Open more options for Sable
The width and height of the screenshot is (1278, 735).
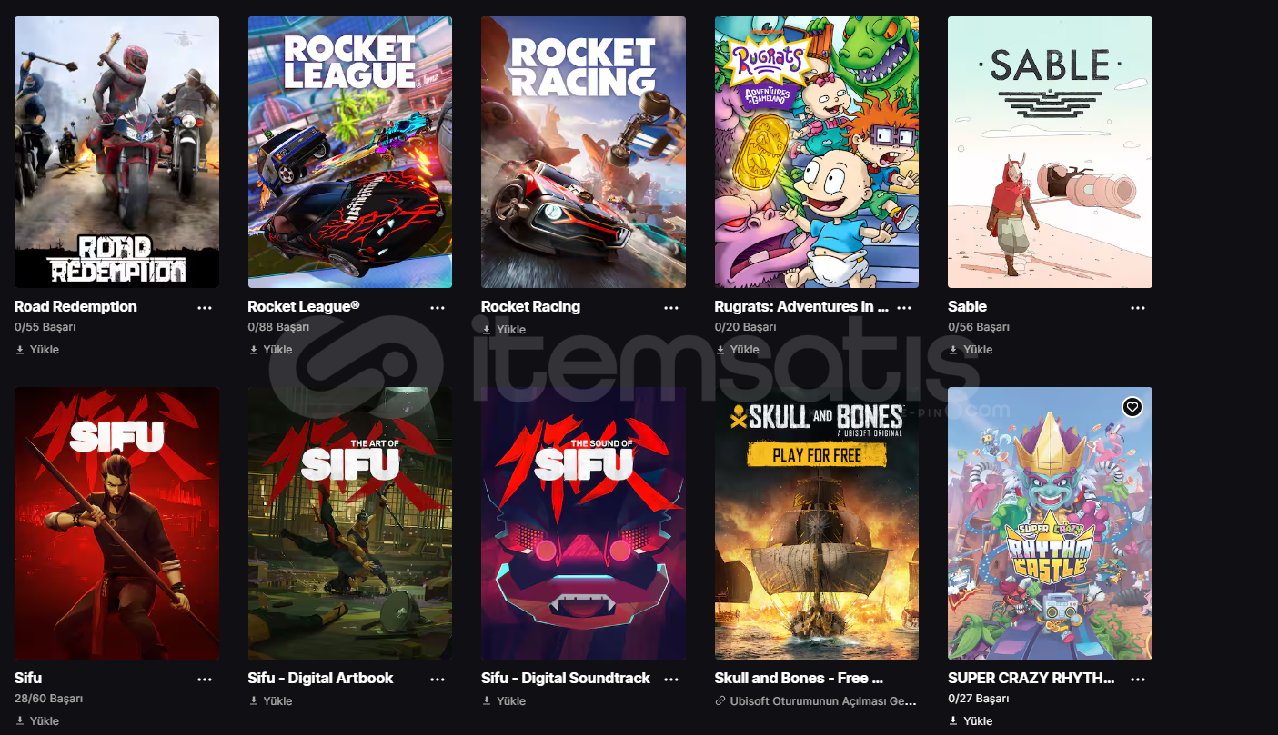(1138, 308)
